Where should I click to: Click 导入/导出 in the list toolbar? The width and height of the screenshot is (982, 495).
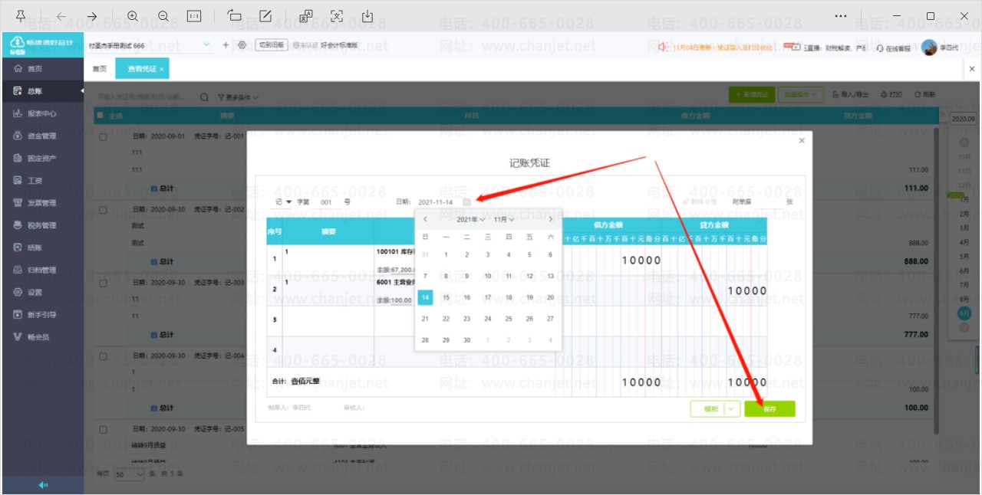[x=850, y=94]
